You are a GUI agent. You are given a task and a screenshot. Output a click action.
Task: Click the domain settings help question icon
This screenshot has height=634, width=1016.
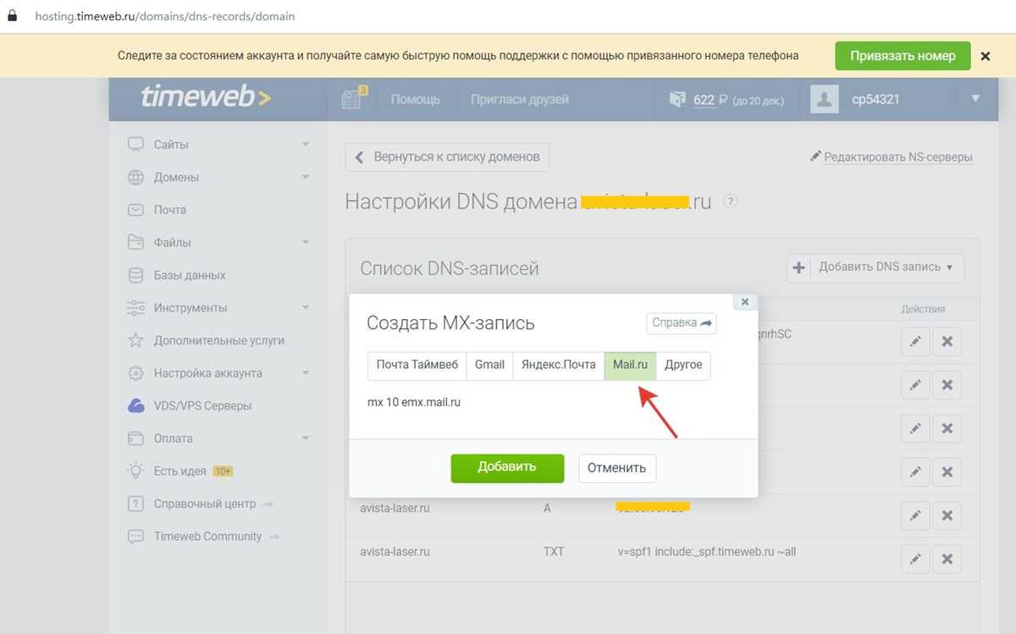(731, 202)
